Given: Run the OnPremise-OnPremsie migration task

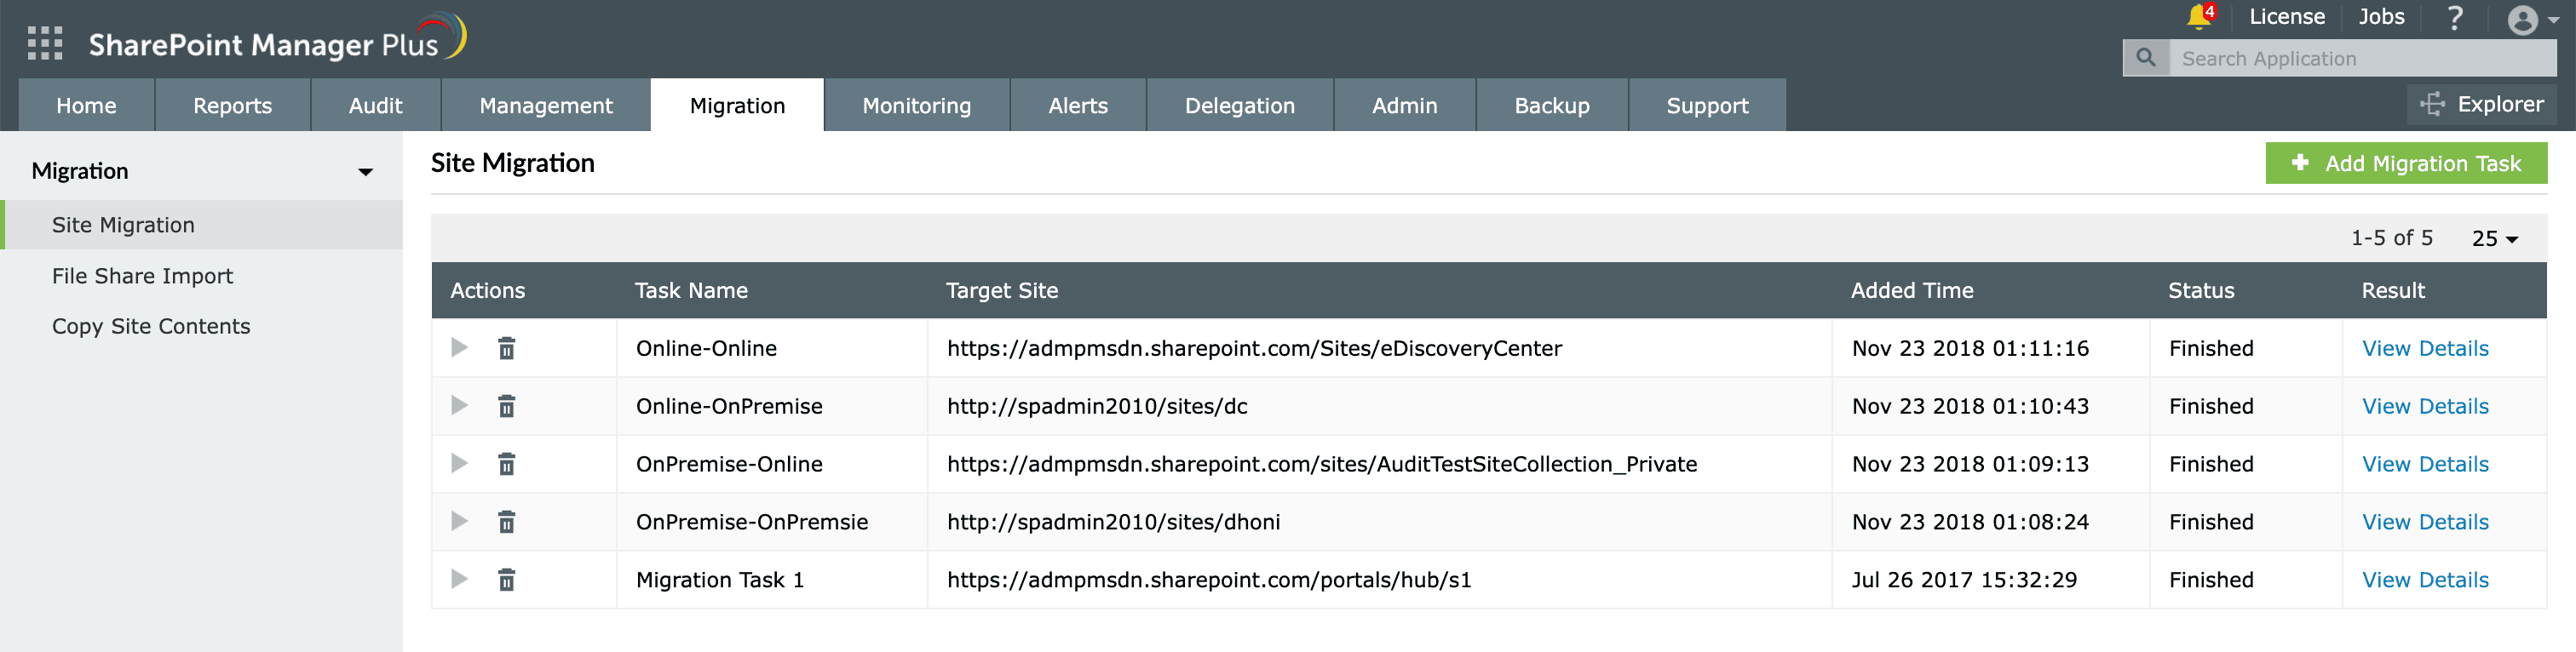Looking at the screenshot, I should 459,521.
